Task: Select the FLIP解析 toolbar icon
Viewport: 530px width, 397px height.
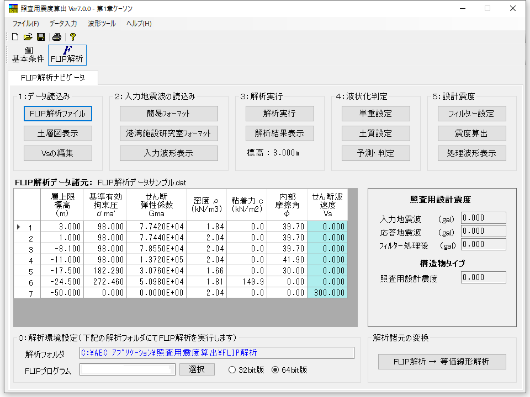Action: tap(67, 55)
